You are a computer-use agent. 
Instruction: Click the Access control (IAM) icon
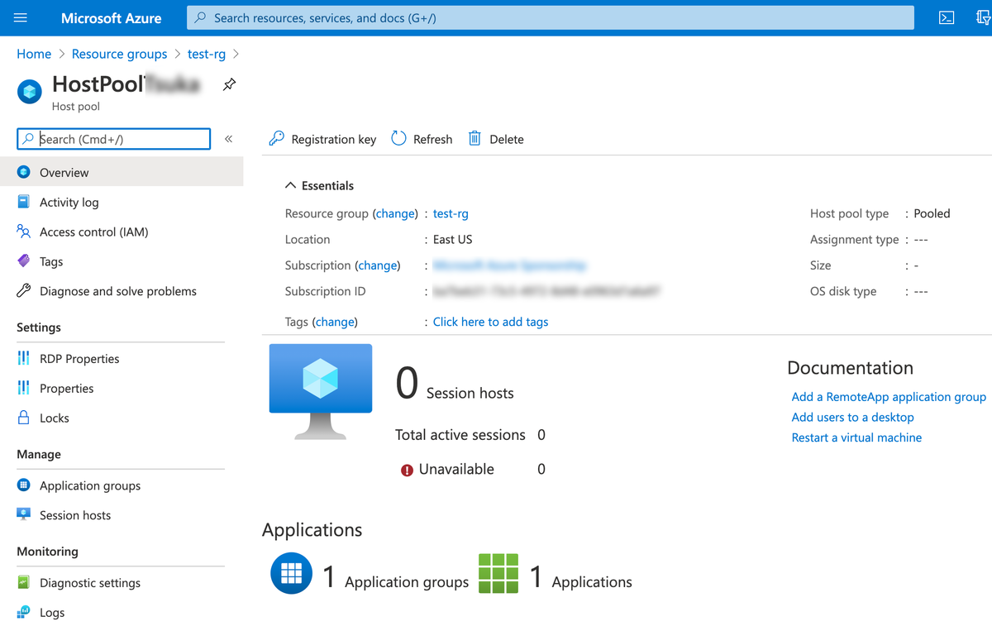coord(24,232)
